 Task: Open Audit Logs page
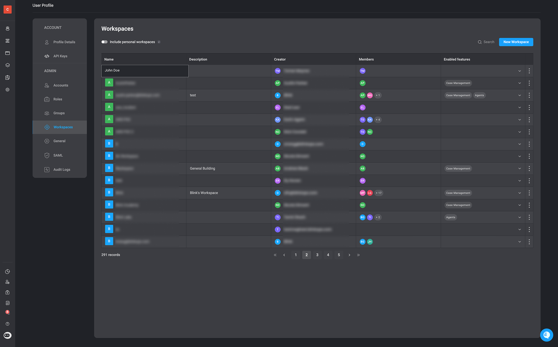tap(60, 169)
